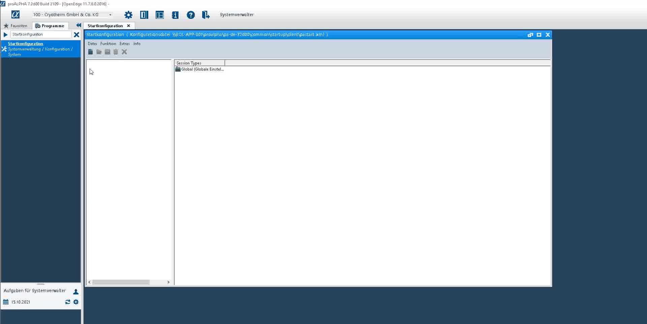Open the info icon in top toolbar
Viewport: 647px width, 324px height.
pyautogui.click(x=175, y=15)
